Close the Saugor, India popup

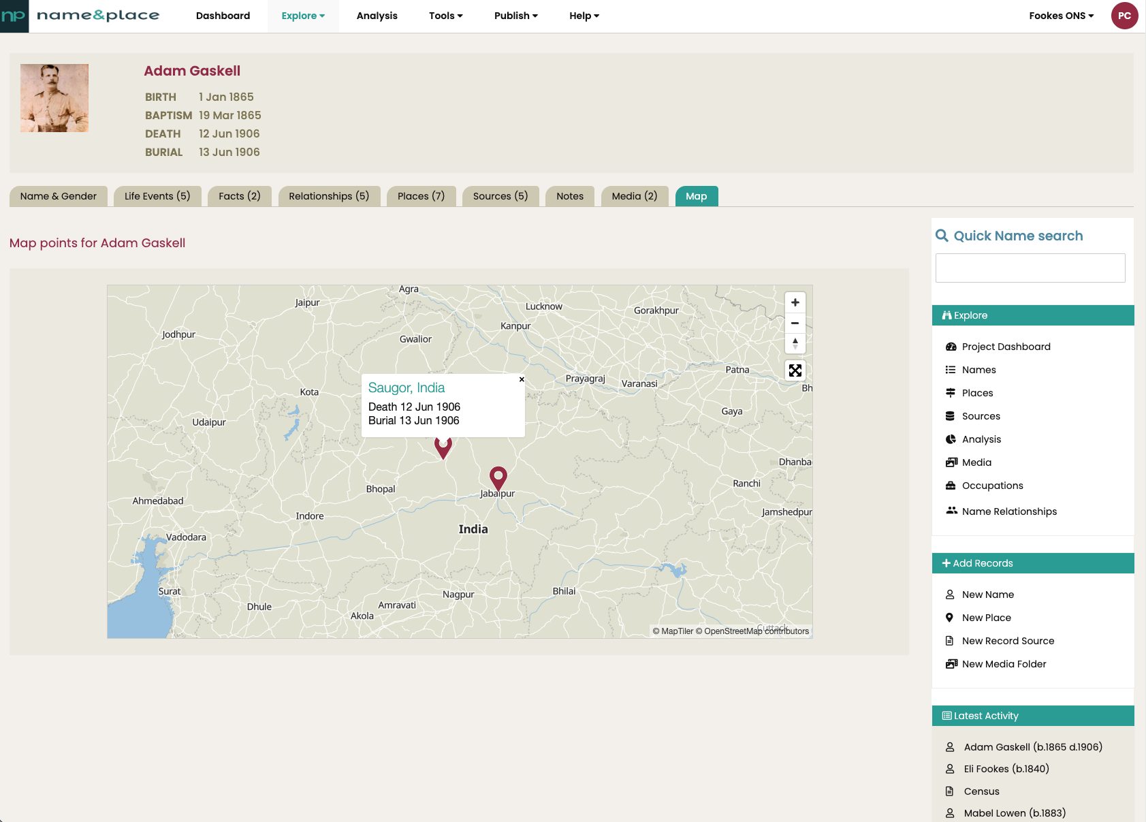click(522, 379)
